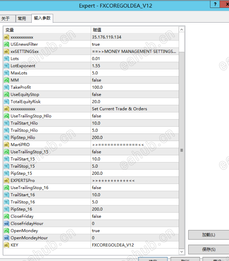Click the boolean icon next to MM
The image size is (229, 261).
tap(6, 80)
